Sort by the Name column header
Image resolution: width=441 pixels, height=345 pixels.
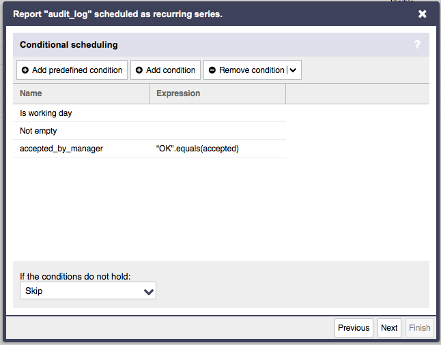[81, 93]
